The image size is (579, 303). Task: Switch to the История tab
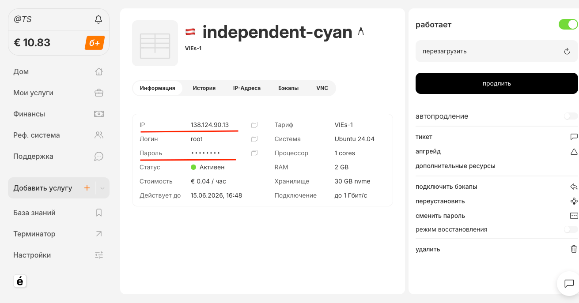point(204,88)
